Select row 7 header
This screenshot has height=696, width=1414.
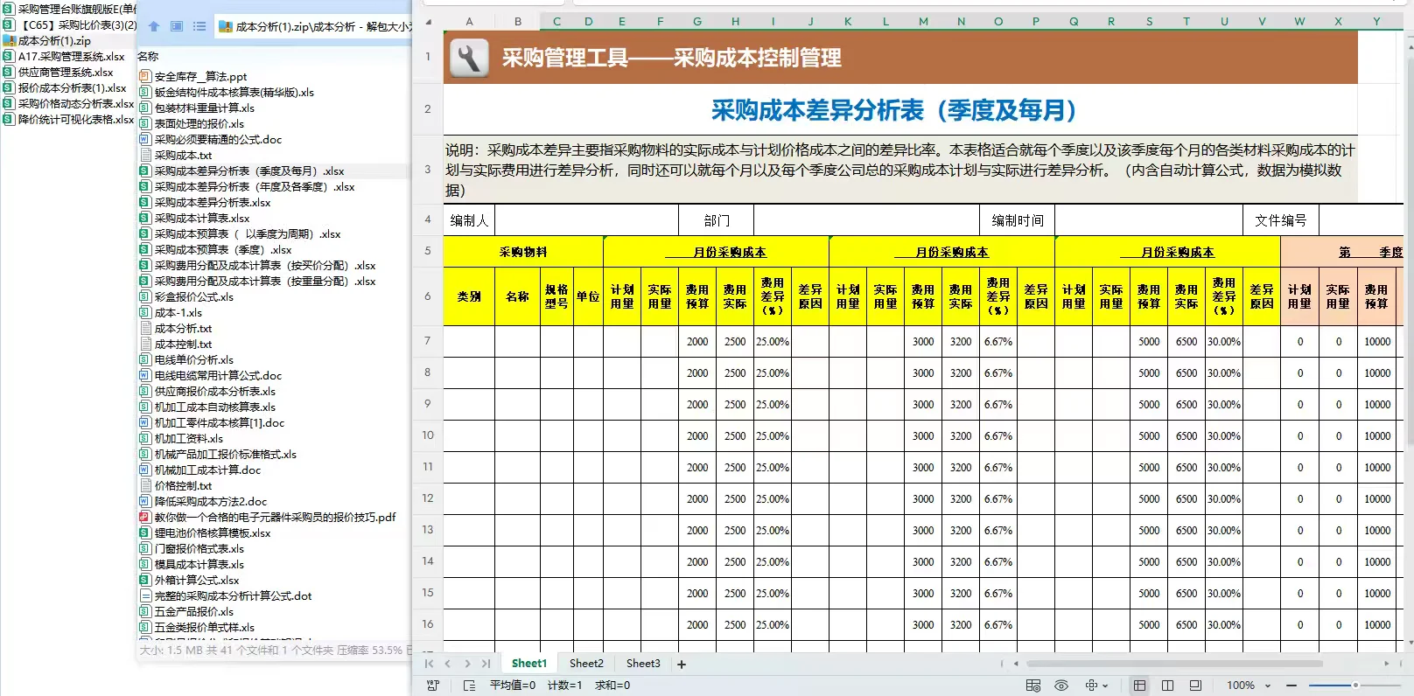tap(428, 341)
